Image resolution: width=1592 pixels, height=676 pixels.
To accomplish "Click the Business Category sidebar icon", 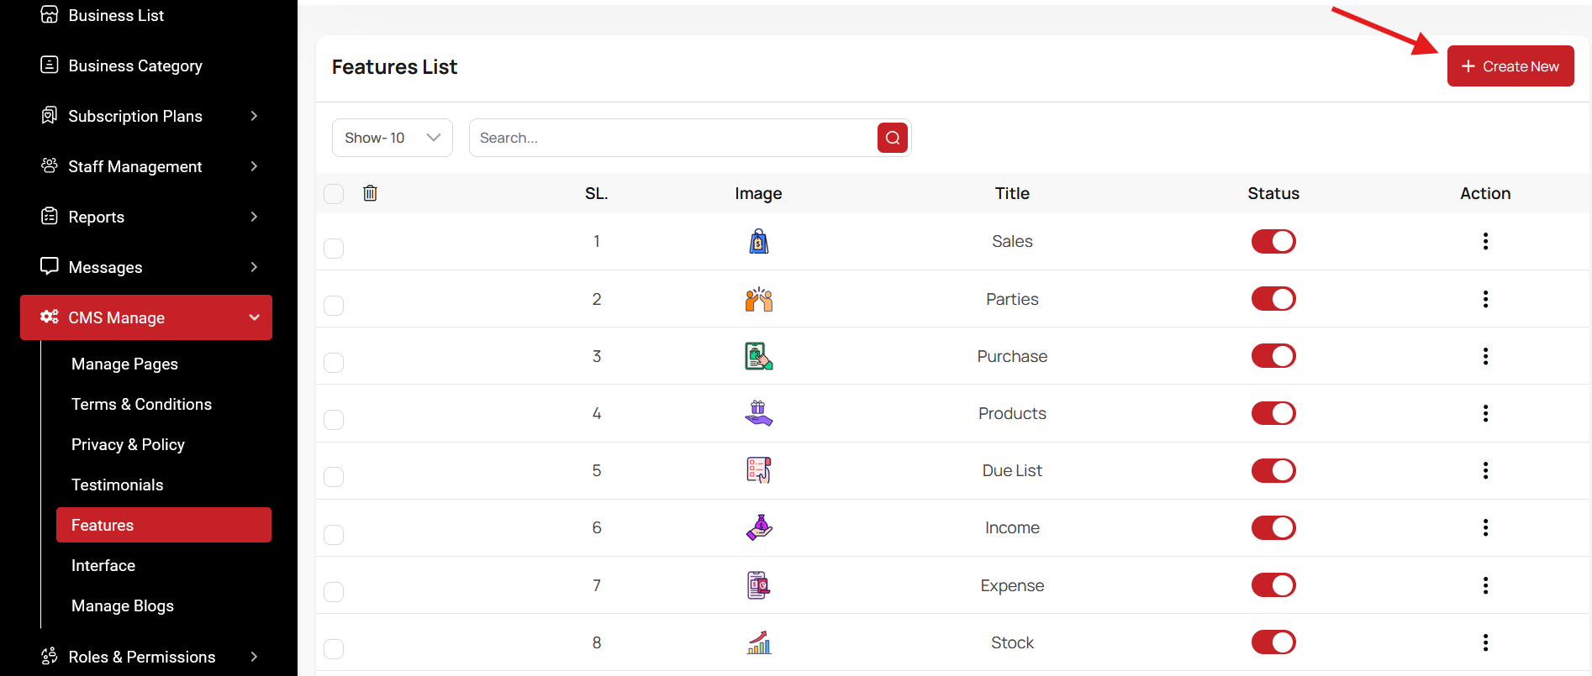I will (50, 66).
